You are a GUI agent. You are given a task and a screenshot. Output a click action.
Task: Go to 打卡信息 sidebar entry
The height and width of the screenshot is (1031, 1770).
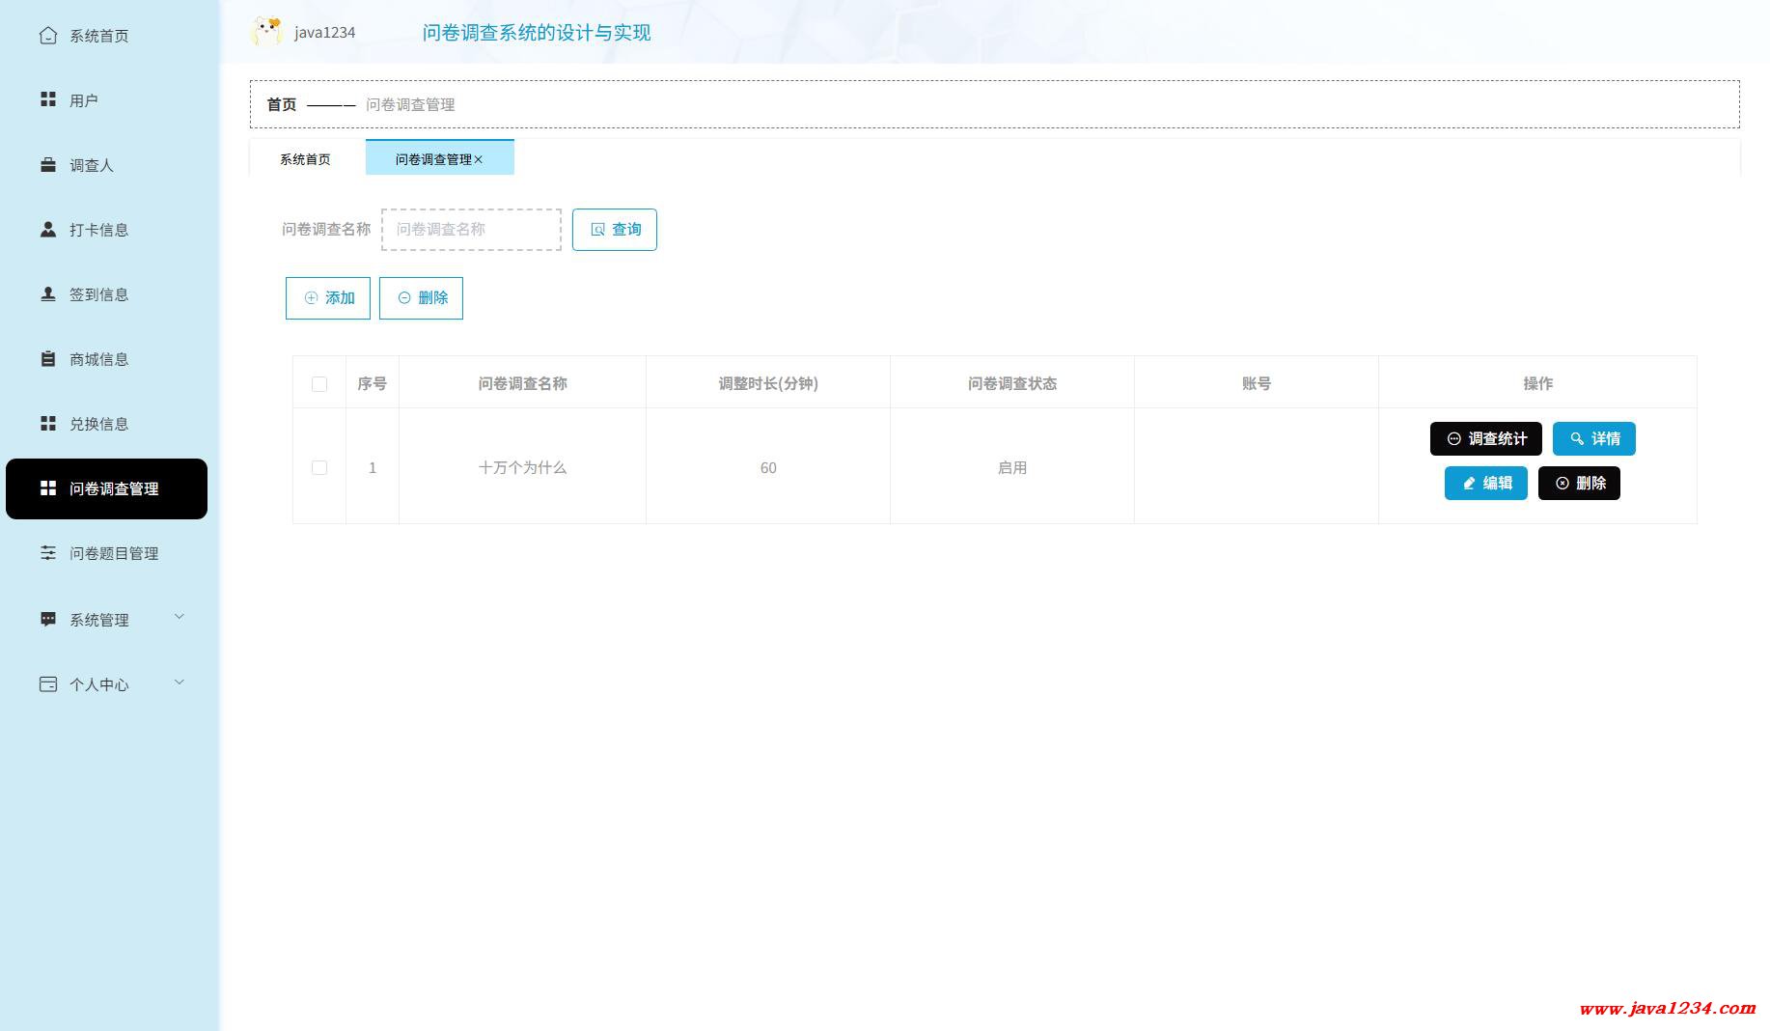click(x=106, y=230)
